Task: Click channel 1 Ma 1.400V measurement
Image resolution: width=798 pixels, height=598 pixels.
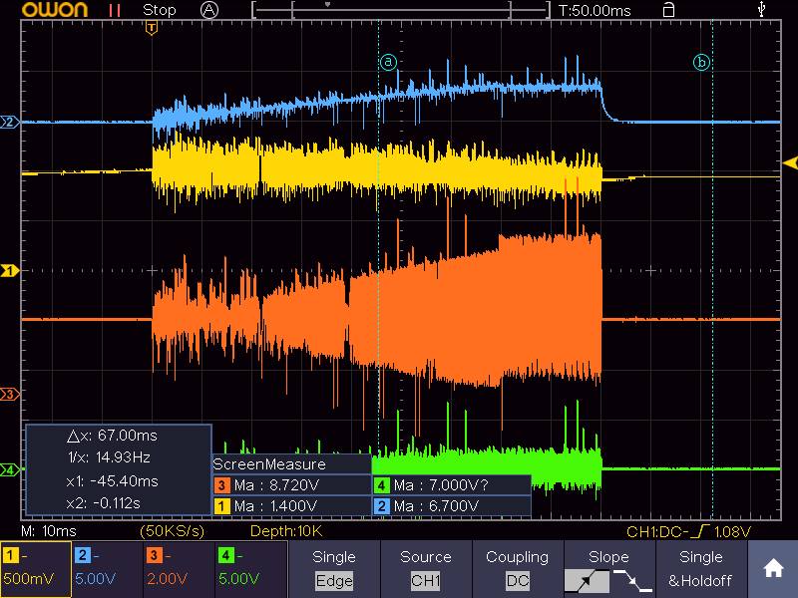Action: pyautogui.click(x=292, y=506)
